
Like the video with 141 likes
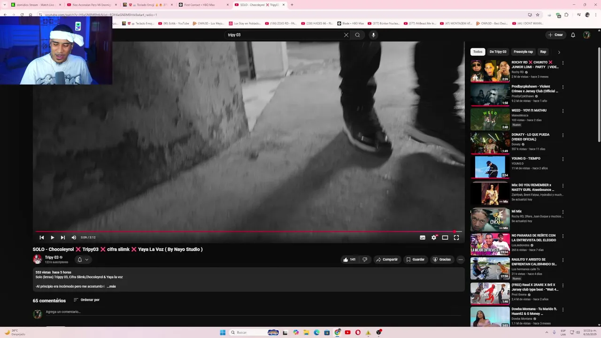tap(349, 260)
